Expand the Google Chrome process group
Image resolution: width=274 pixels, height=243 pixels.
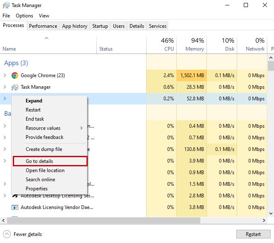tap(5, 75)
